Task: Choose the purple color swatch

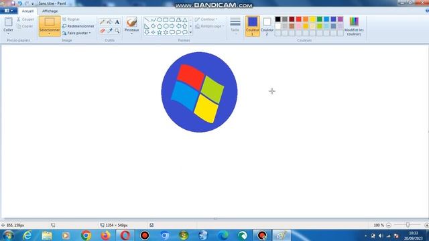Action: click(x=340, y=19)
